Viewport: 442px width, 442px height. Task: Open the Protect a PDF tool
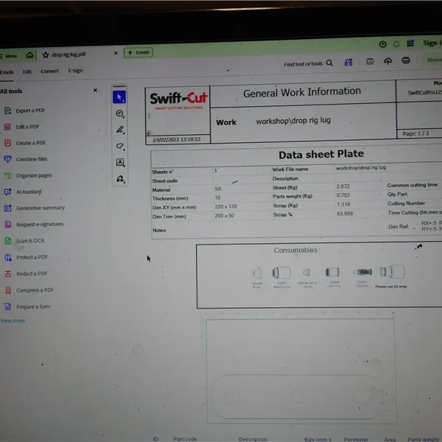tap(27, 257)
